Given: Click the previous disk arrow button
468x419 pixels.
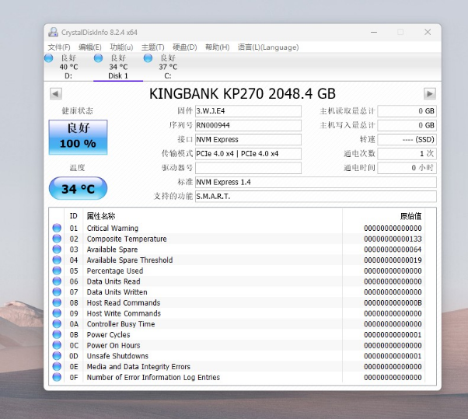Looking at the screenshot, I should click(x=56, y=94).
